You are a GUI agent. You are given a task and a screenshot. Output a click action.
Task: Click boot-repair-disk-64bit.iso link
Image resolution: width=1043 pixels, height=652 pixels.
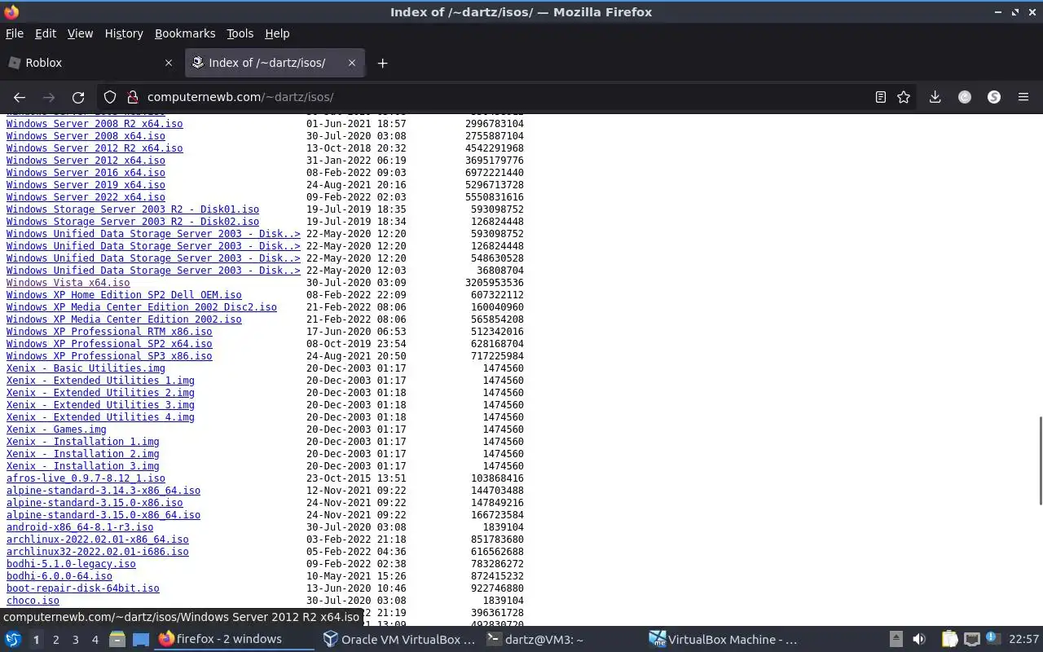coord(83,588)
